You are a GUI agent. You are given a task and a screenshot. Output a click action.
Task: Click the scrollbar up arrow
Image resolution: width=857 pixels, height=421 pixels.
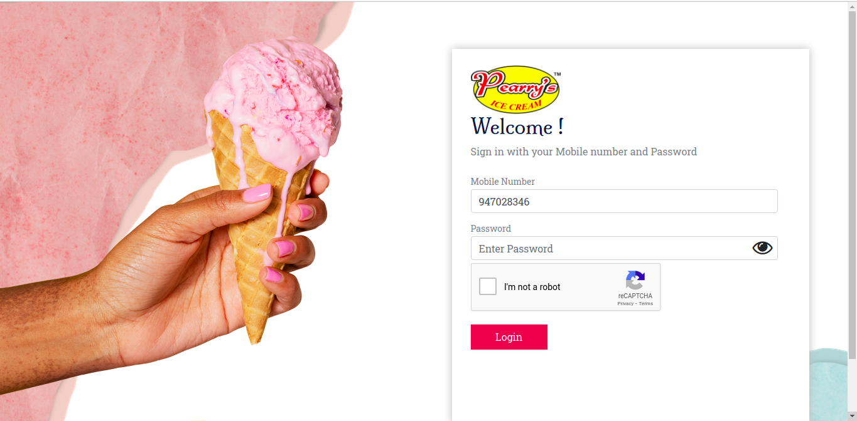(852, 6)
